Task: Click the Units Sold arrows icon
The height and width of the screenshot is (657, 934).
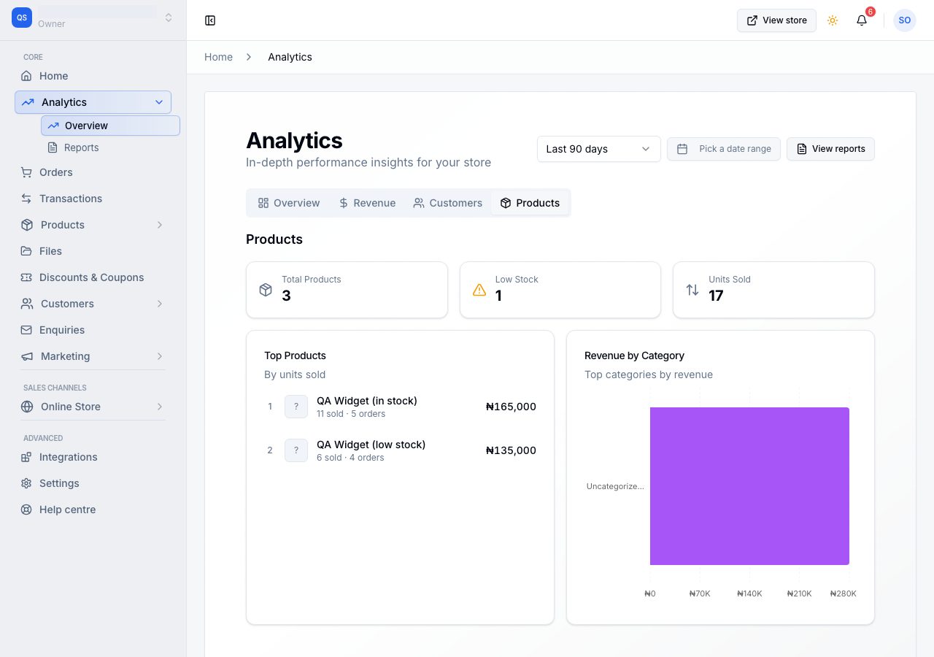Action: coord(692,290)
